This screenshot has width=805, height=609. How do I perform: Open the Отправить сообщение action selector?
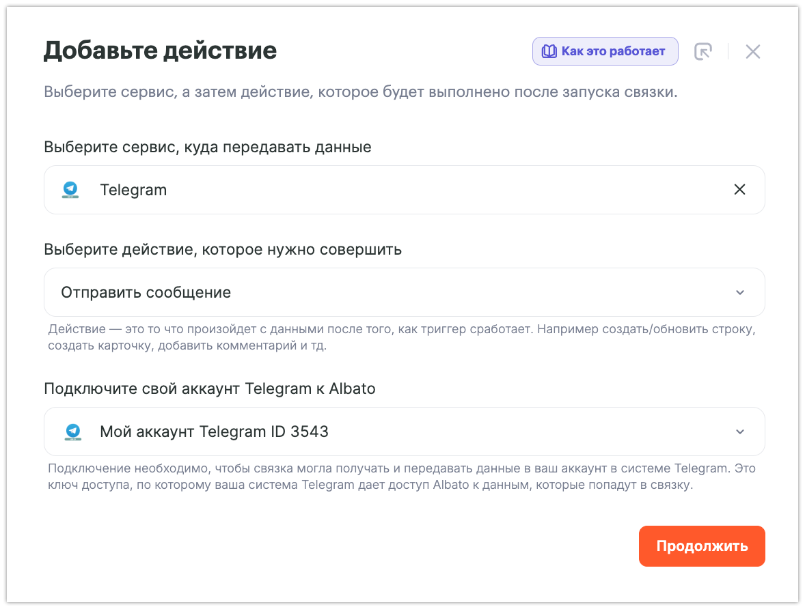tap(403, 293)
